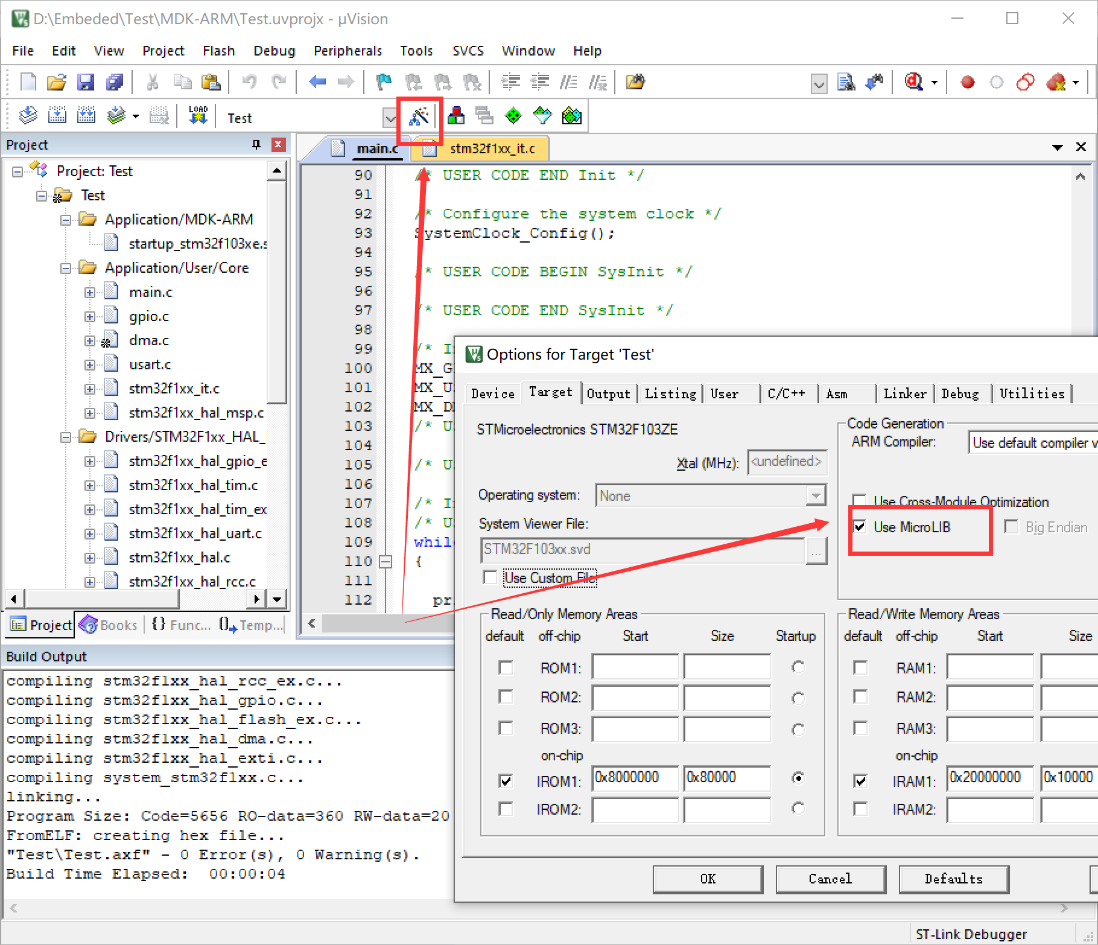Check the Use Cross-Module Optimization option
This screenshot has width=1098, height=945.
(859, 500)
